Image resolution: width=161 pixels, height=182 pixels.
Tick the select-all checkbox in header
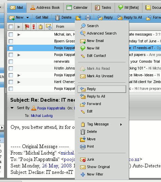coord(11,27)
